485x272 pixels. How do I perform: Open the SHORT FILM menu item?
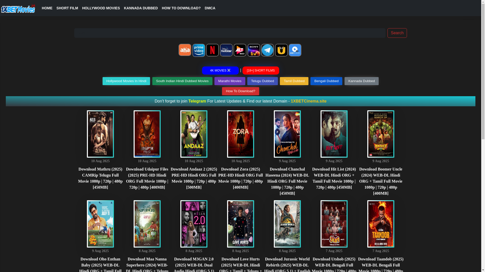point(67,8)
